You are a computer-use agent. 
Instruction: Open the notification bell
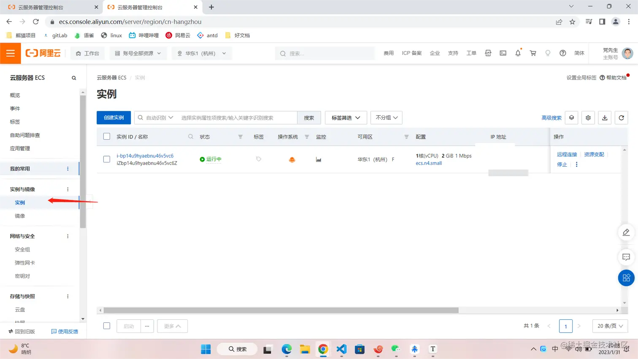click(x=518, y=53)
